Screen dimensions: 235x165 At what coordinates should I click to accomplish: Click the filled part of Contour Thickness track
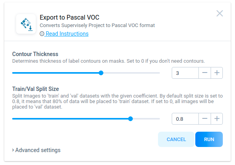click(x=55, y=73)
